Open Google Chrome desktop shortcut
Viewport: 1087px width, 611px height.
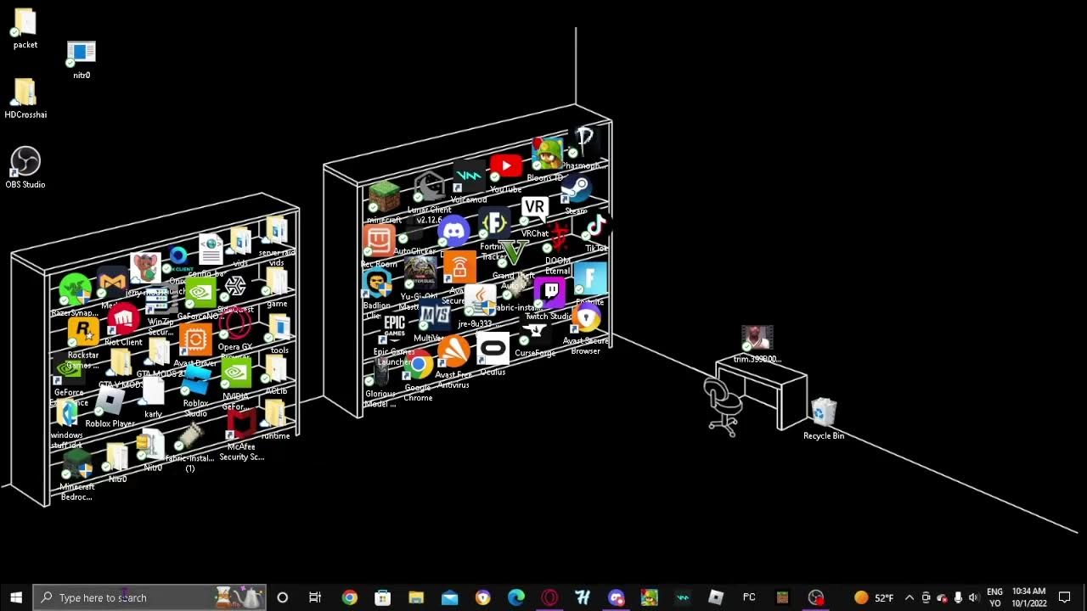418,377
